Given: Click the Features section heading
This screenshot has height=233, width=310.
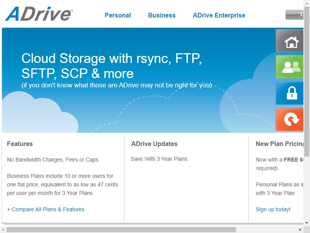Looking at the screenshot, I should 20,144.
